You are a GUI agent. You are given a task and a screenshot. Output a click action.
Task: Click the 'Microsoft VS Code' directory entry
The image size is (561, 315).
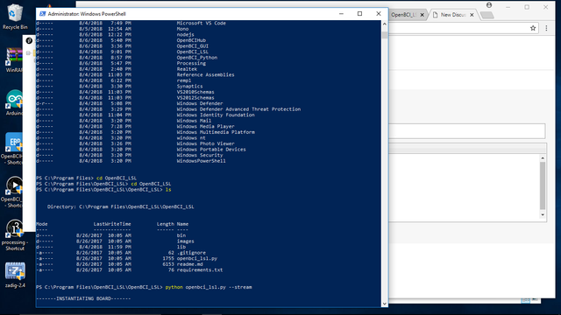pyautogui.click(x=201, y=24)
